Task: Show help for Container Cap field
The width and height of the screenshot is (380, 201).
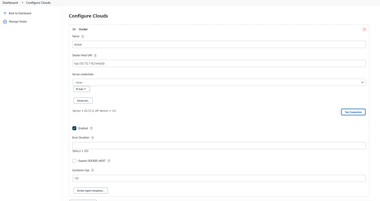Action: [x=93, y=170]
